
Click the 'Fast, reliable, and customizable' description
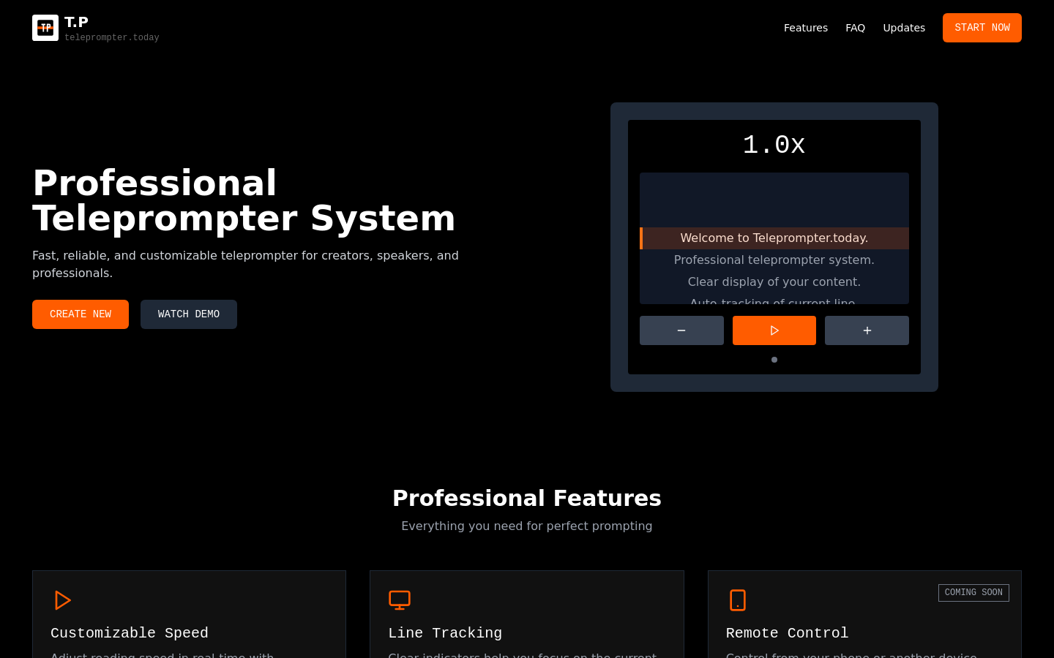[245, 264]
